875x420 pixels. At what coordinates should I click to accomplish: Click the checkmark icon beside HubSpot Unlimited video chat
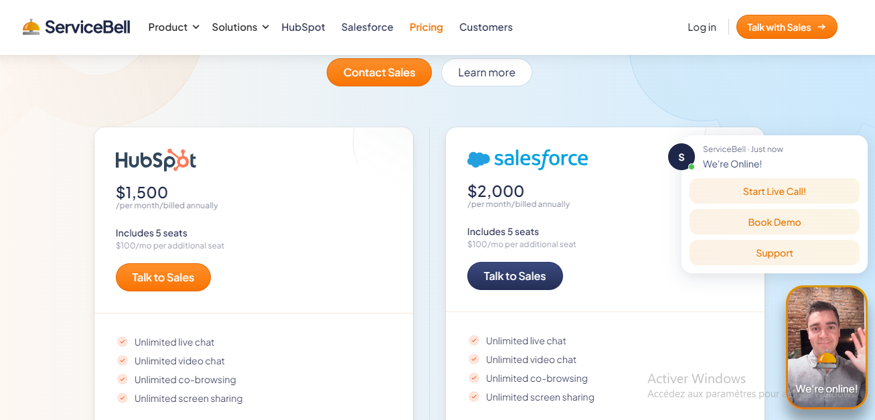coord(123,360)
